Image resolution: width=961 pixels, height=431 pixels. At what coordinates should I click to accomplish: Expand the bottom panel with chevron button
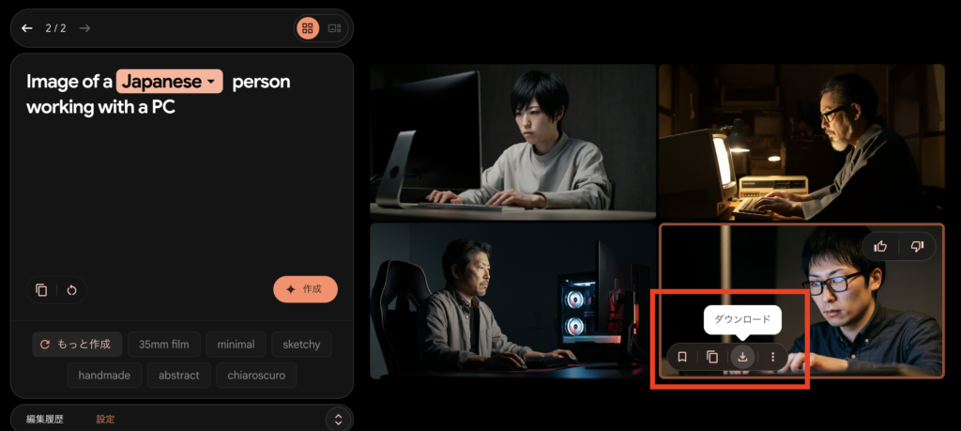click(337, 419)
